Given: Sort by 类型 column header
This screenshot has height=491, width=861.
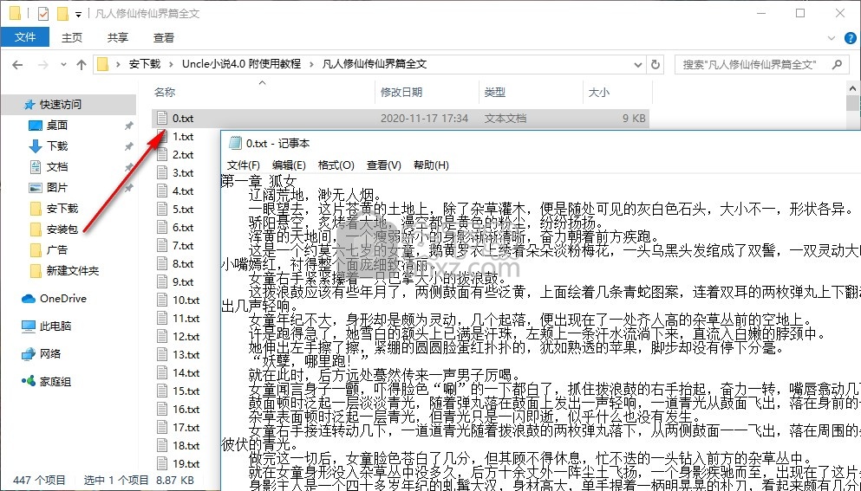Looking at the screenshot, I should [495, 92].
